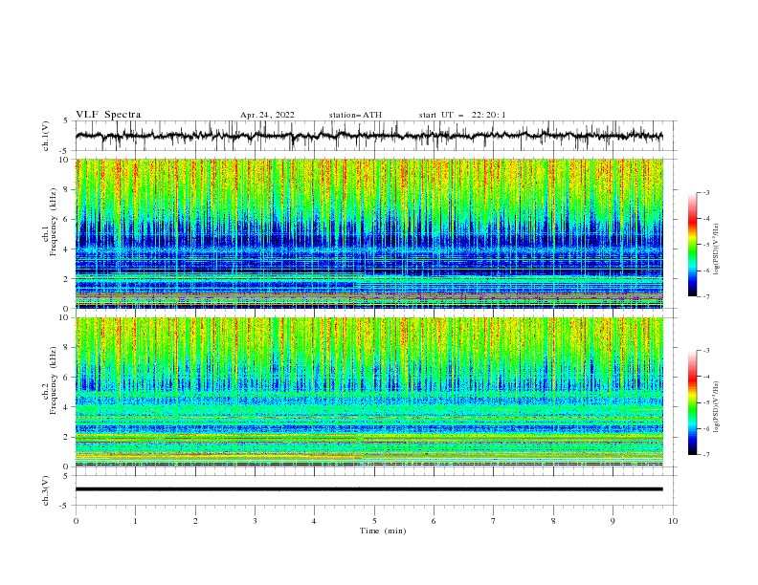Click the time axis tick label '0'
Viewport: 758px width, 585px height.
76,521
